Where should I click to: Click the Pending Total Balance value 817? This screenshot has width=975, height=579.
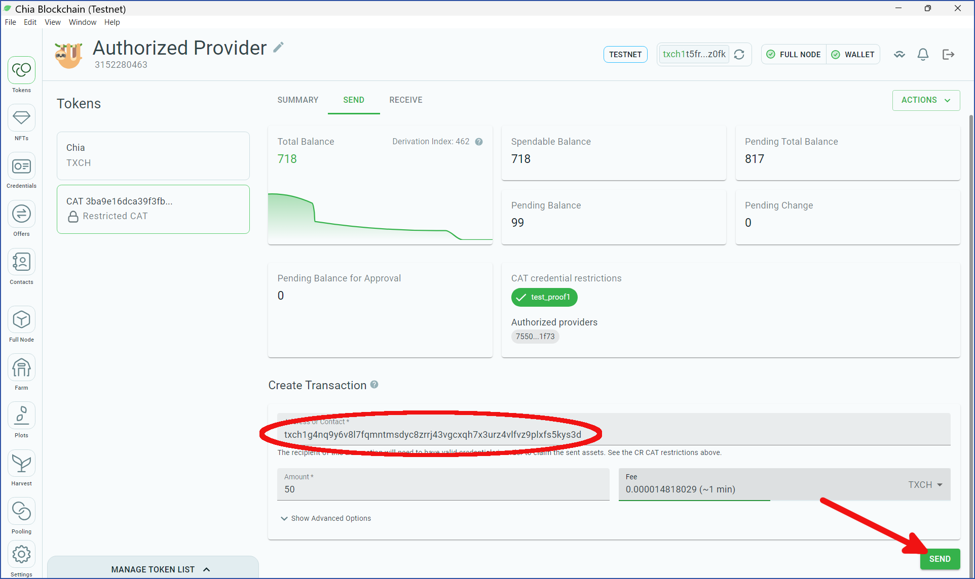(755, 159)
